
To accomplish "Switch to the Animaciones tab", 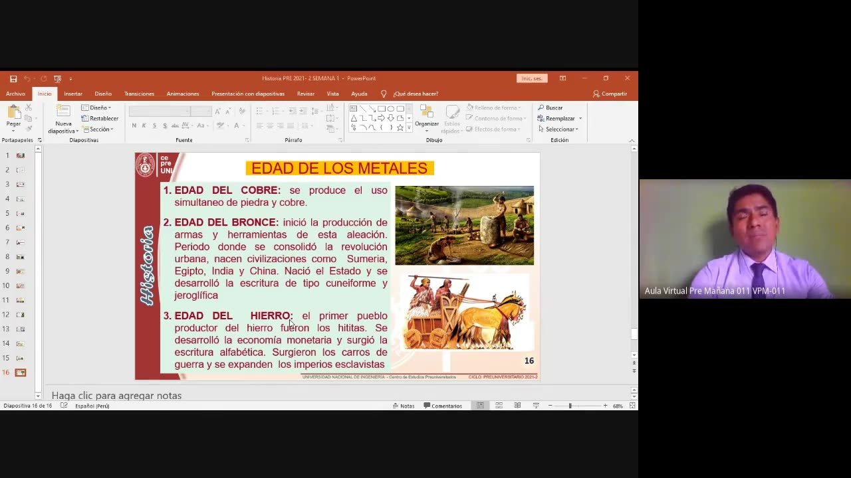I will pyautogui.click(x=183, y=94).
